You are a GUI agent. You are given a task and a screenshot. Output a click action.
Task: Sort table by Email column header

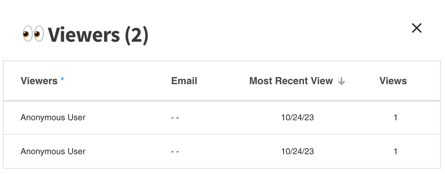(184, 81)
